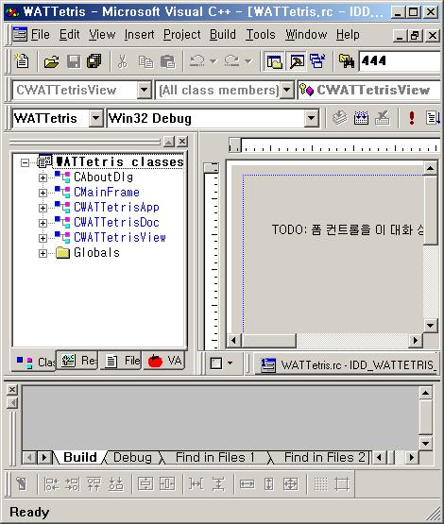Open the Win32 Debug configuration dropdown

point(311,118)
